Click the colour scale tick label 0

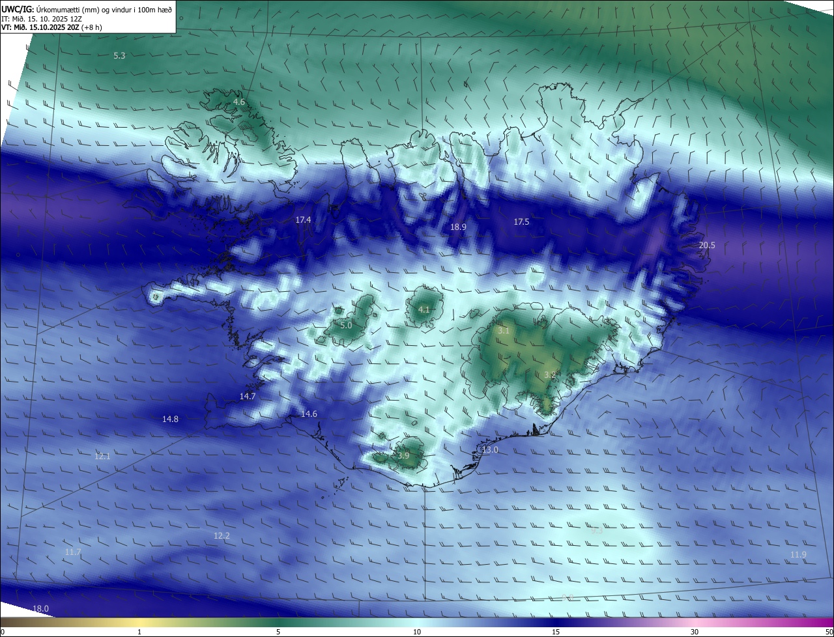pos(2,632)
